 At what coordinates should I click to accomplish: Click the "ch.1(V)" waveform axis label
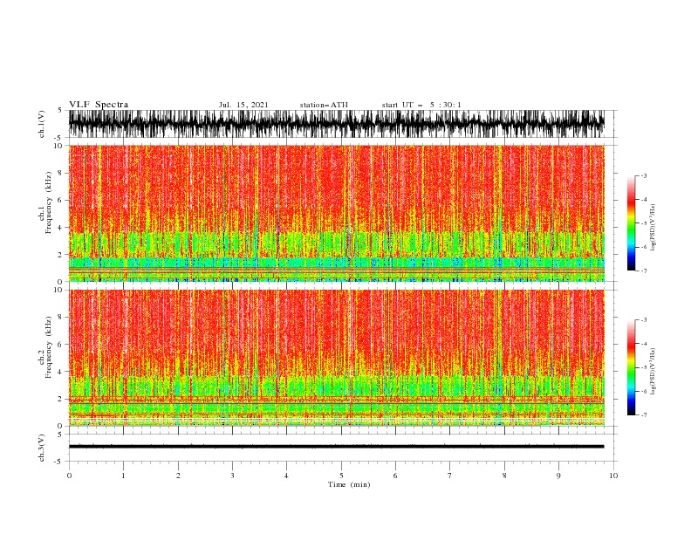pyautogui.click(x=42, y=124)
